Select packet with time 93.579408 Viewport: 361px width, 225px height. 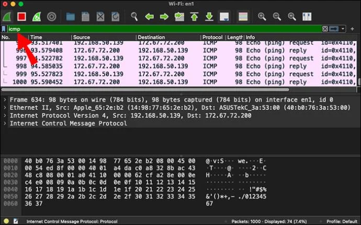(178, 50)
